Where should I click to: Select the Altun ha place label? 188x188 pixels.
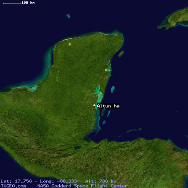pyautogui.click(x=108, y=106)
